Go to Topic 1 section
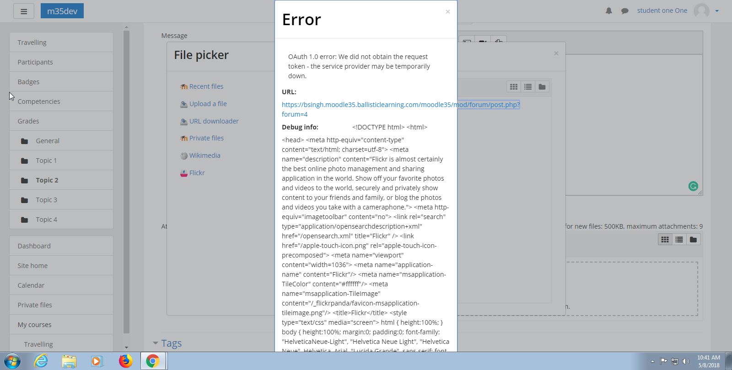732x370 pixels. click(x=61, y=161)
